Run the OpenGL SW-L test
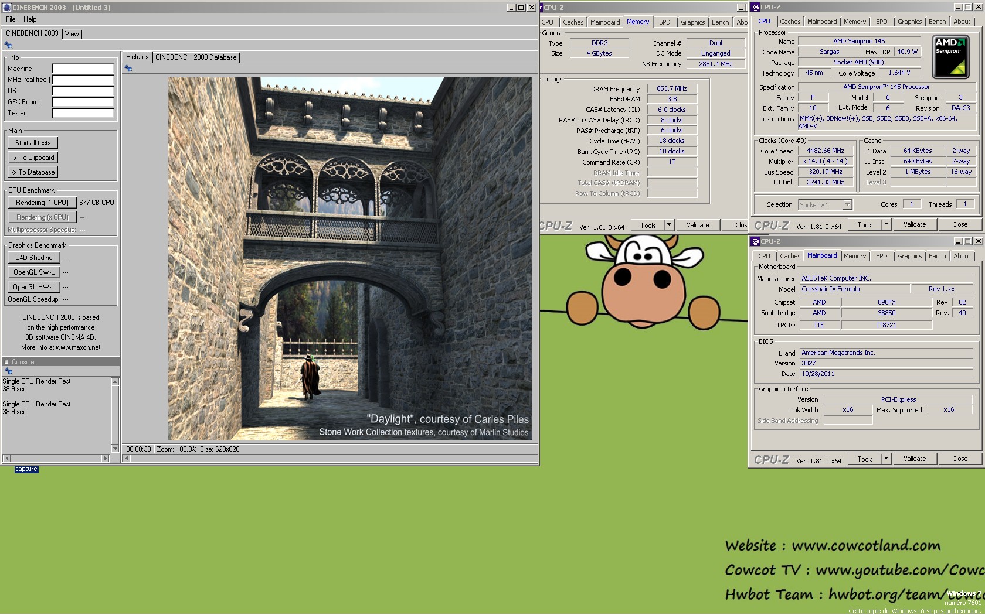Screen dimensions: 985x615 click(34, 272)
